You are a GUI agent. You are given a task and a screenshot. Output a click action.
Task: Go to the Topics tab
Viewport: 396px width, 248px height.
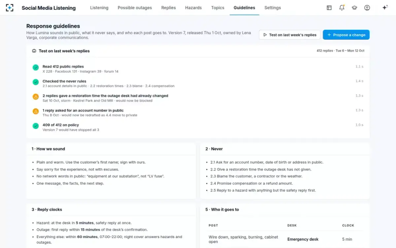217,8
